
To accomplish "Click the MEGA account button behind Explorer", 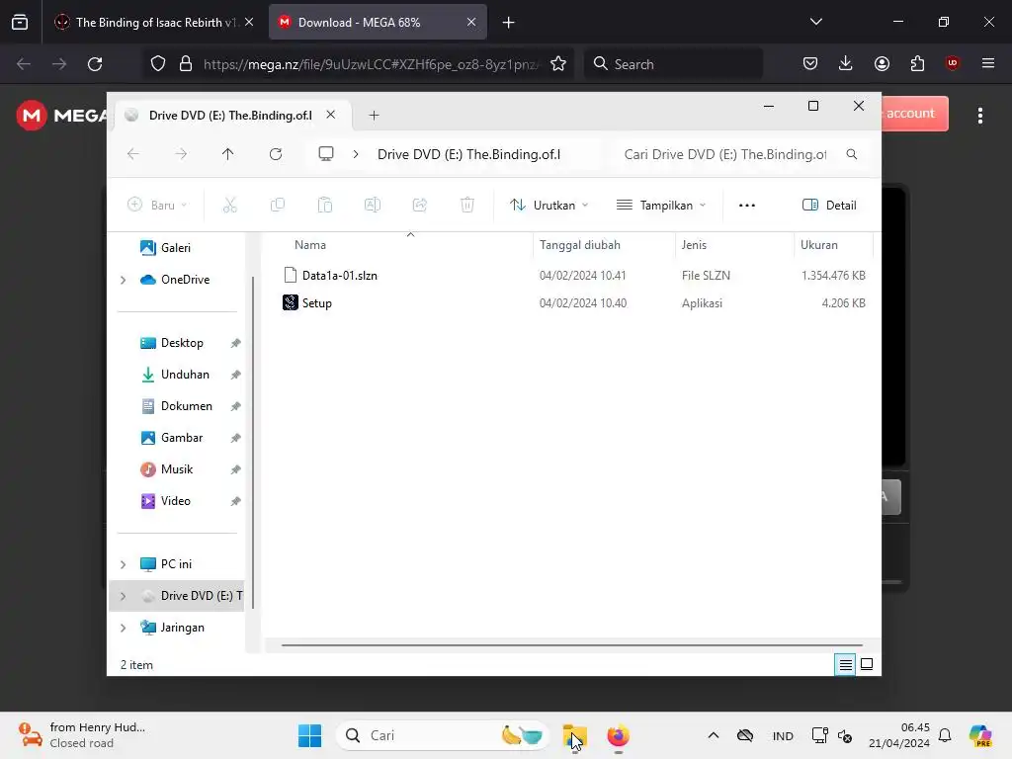I will [914, 114].
